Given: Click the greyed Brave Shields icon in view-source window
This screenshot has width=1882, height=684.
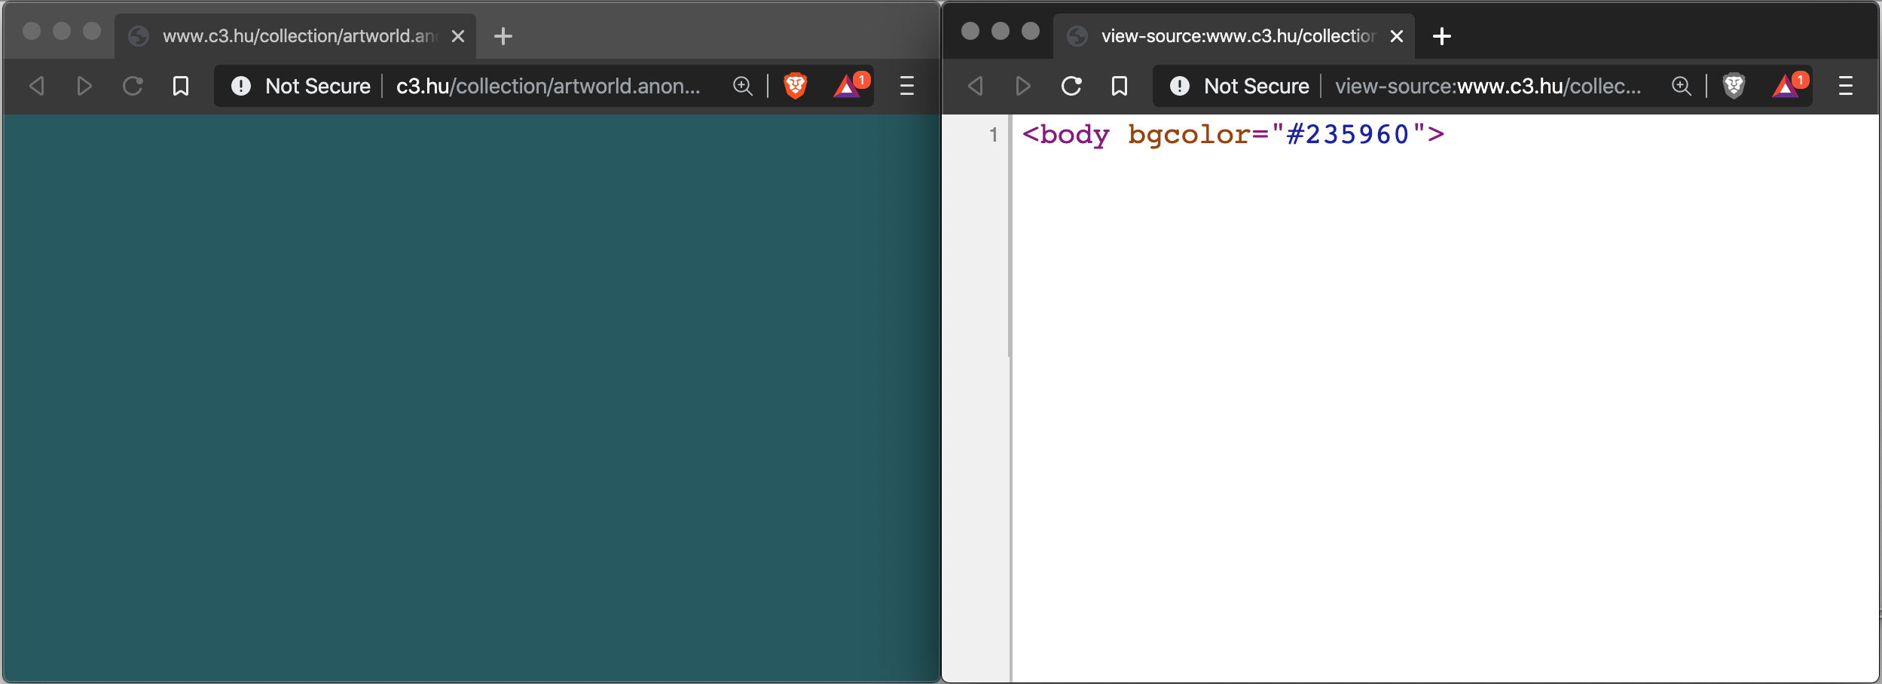Looking at the screenshot, I should pyautogui.click(x=1734, y=86).
